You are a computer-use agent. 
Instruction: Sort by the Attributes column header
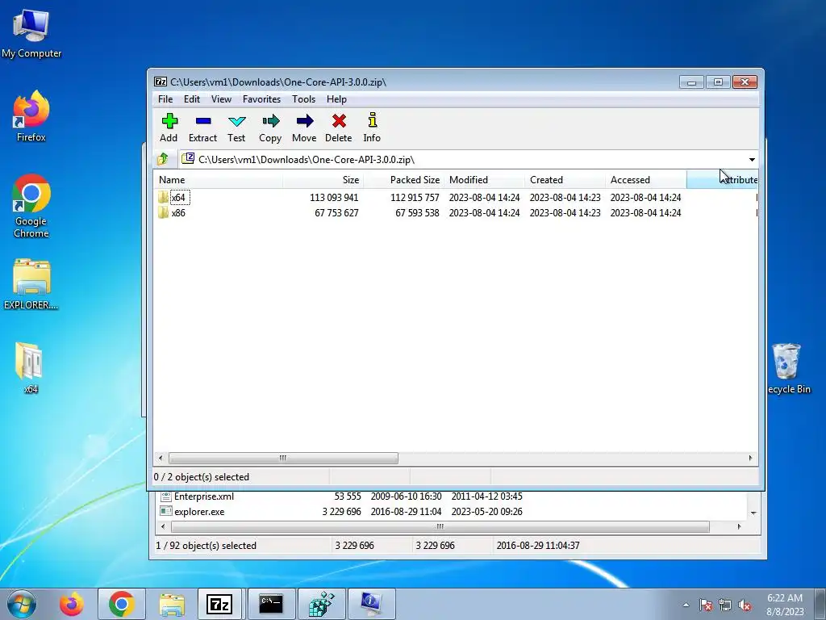722,180
